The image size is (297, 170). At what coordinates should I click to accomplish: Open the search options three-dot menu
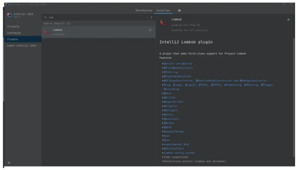pos(151,17)
